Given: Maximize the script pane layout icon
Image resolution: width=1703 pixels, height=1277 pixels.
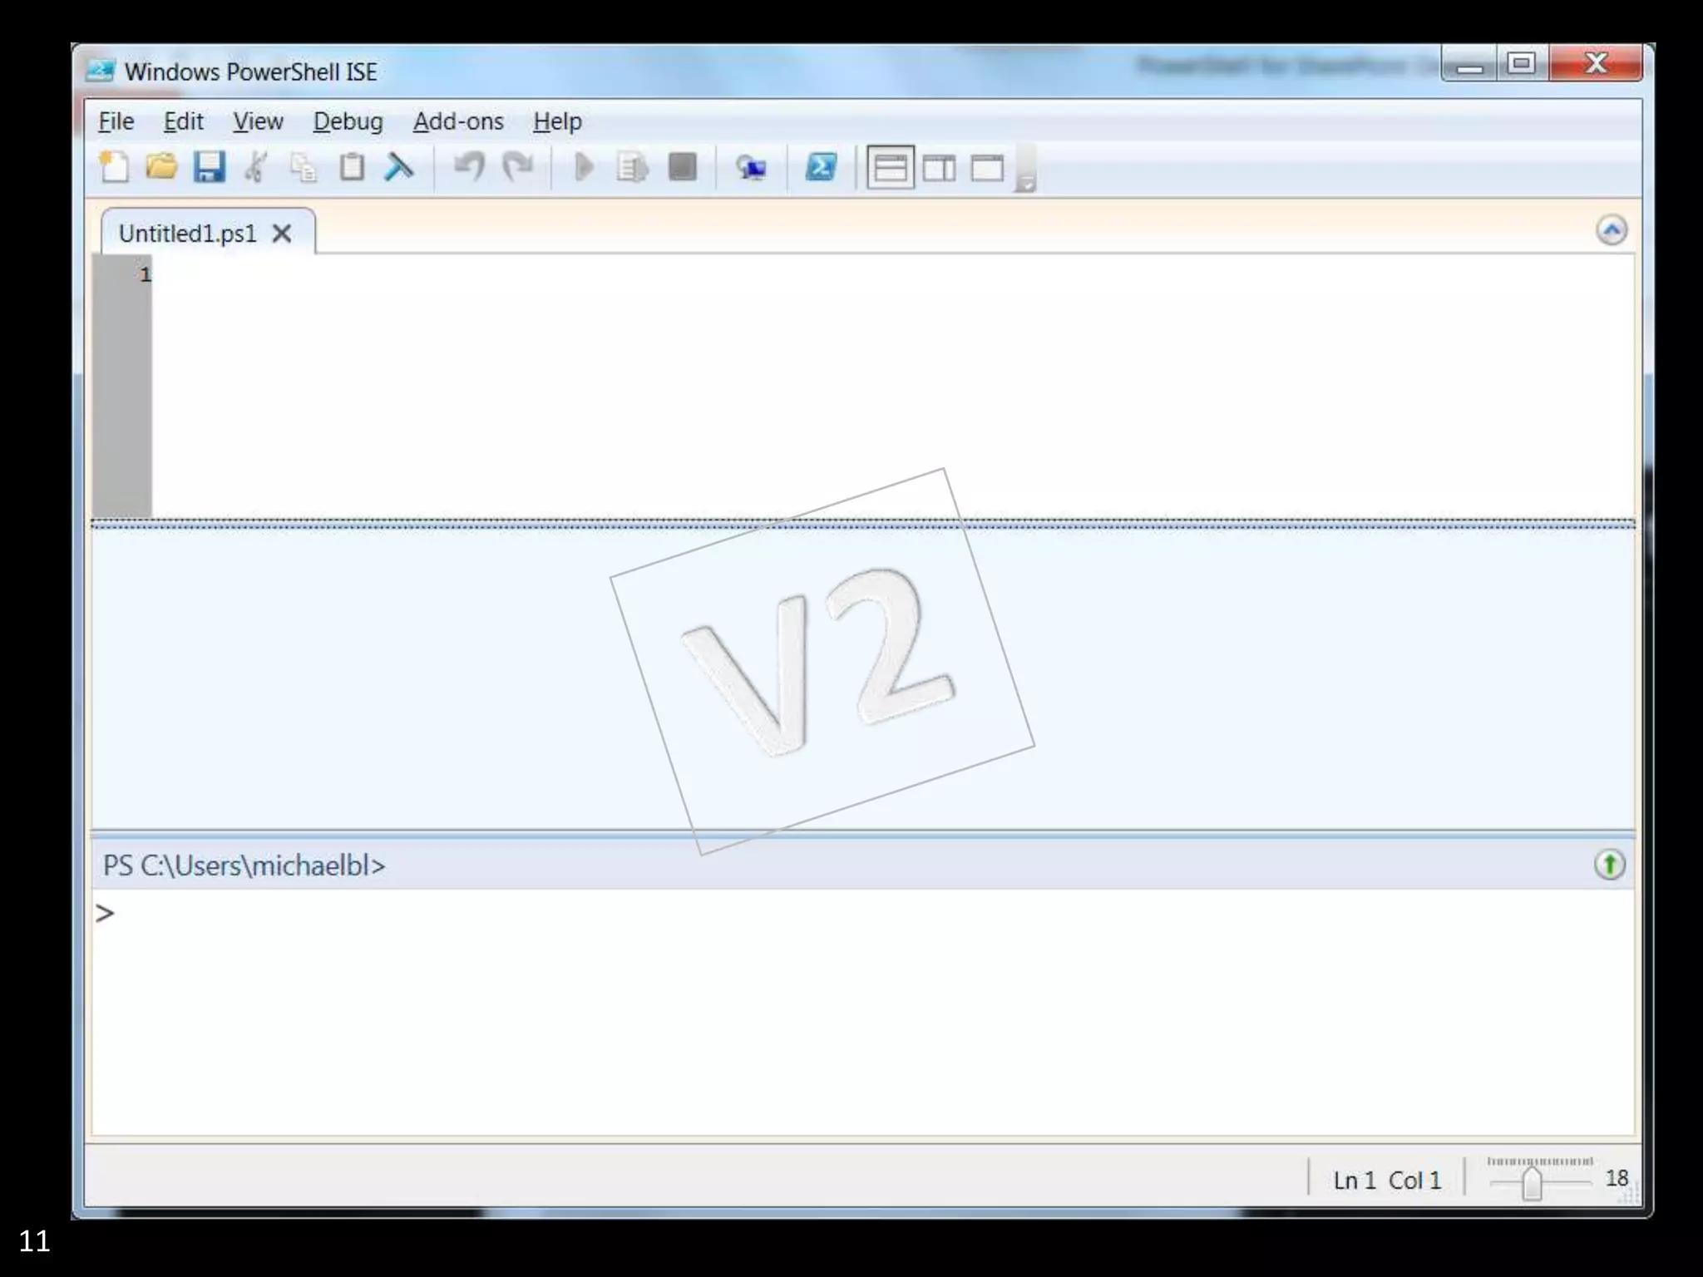Looking at the screenshot, I should [x=988, y=169].
